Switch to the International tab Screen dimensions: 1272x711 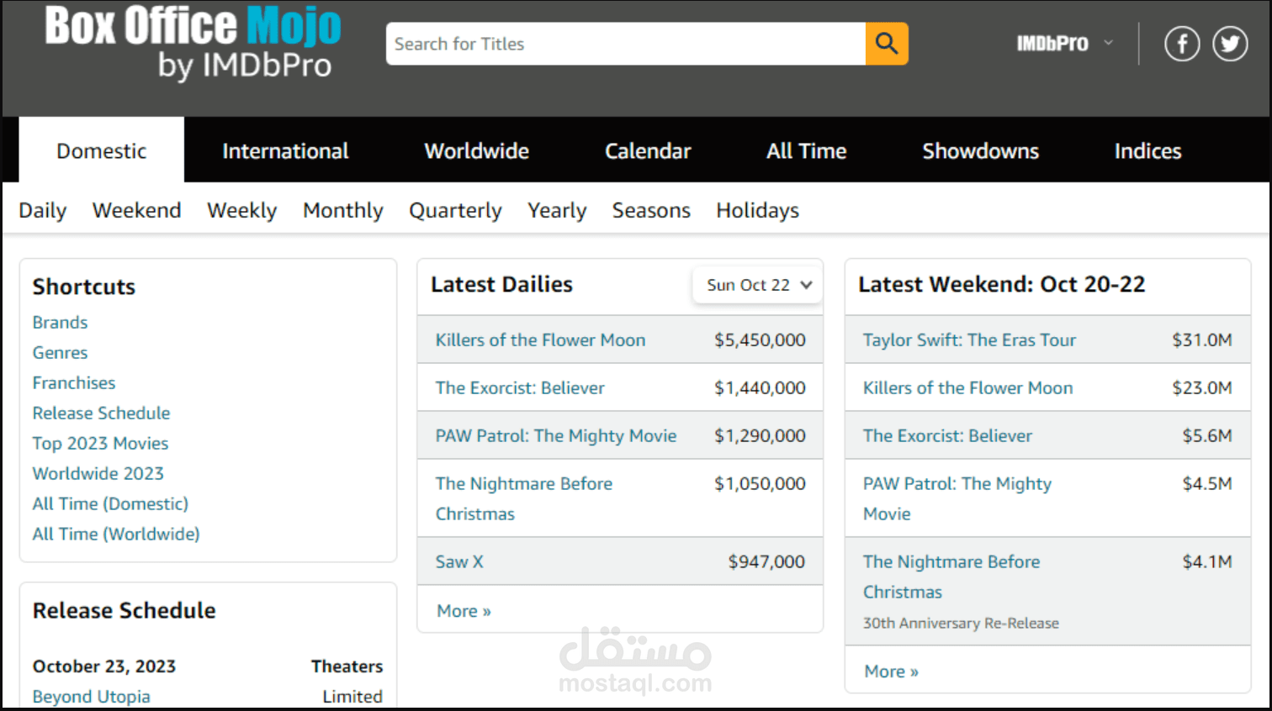tap(285, 150)
